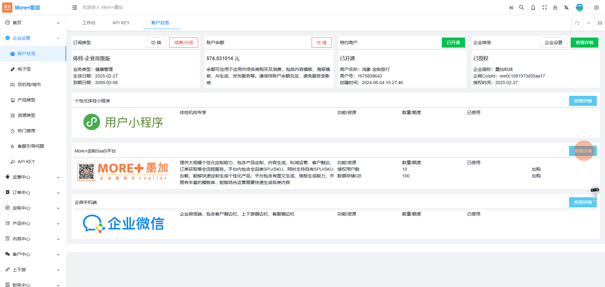Screen dimensions: 605x287
Task: Click the 续费/升级 button
Action: (x=183, y=43)
